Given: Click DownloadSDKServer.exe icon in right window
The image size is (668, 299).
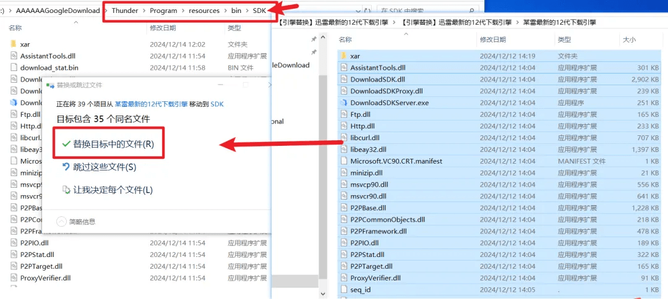Looking at the screenshot, I should click(x=345, y=103).
